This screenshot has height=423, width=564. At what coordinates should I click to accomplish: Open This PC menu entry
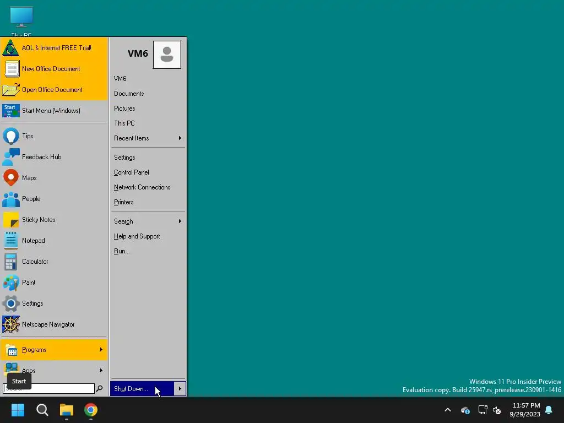pos(124,123)
